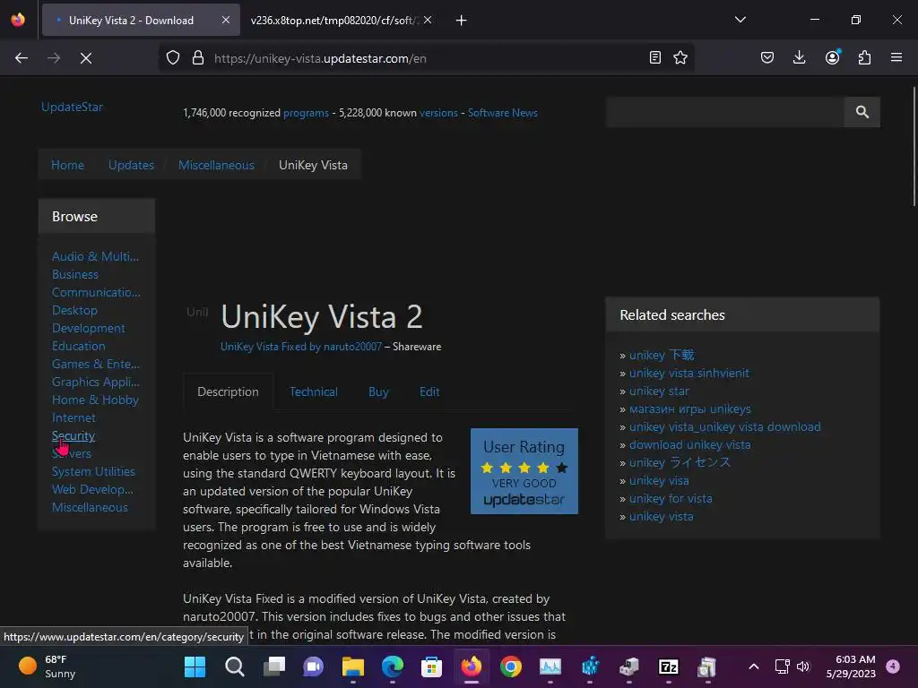
Task: Launch Microsoft Edge from taskbar
Action: click(393, 666)
